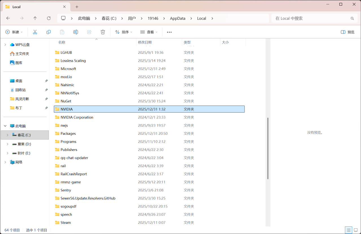
Task: Click the Programs folder icon
Action: [x=57, y=142]
